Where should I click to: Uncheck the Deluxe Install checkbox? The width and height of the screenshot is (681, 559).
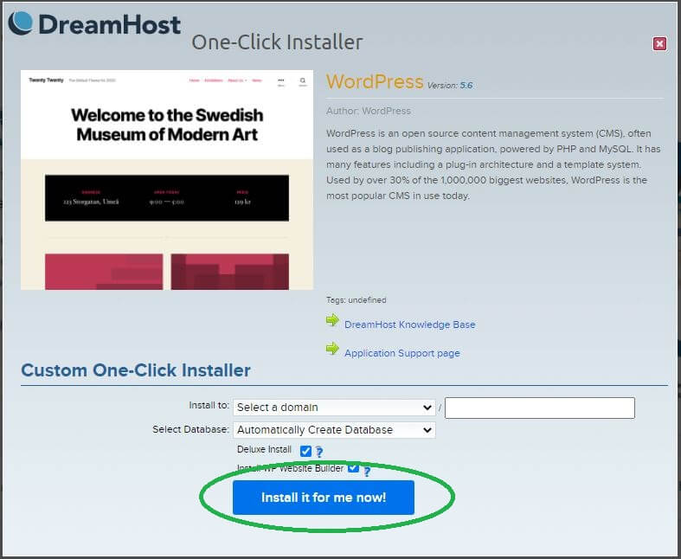tap(305, 451)
